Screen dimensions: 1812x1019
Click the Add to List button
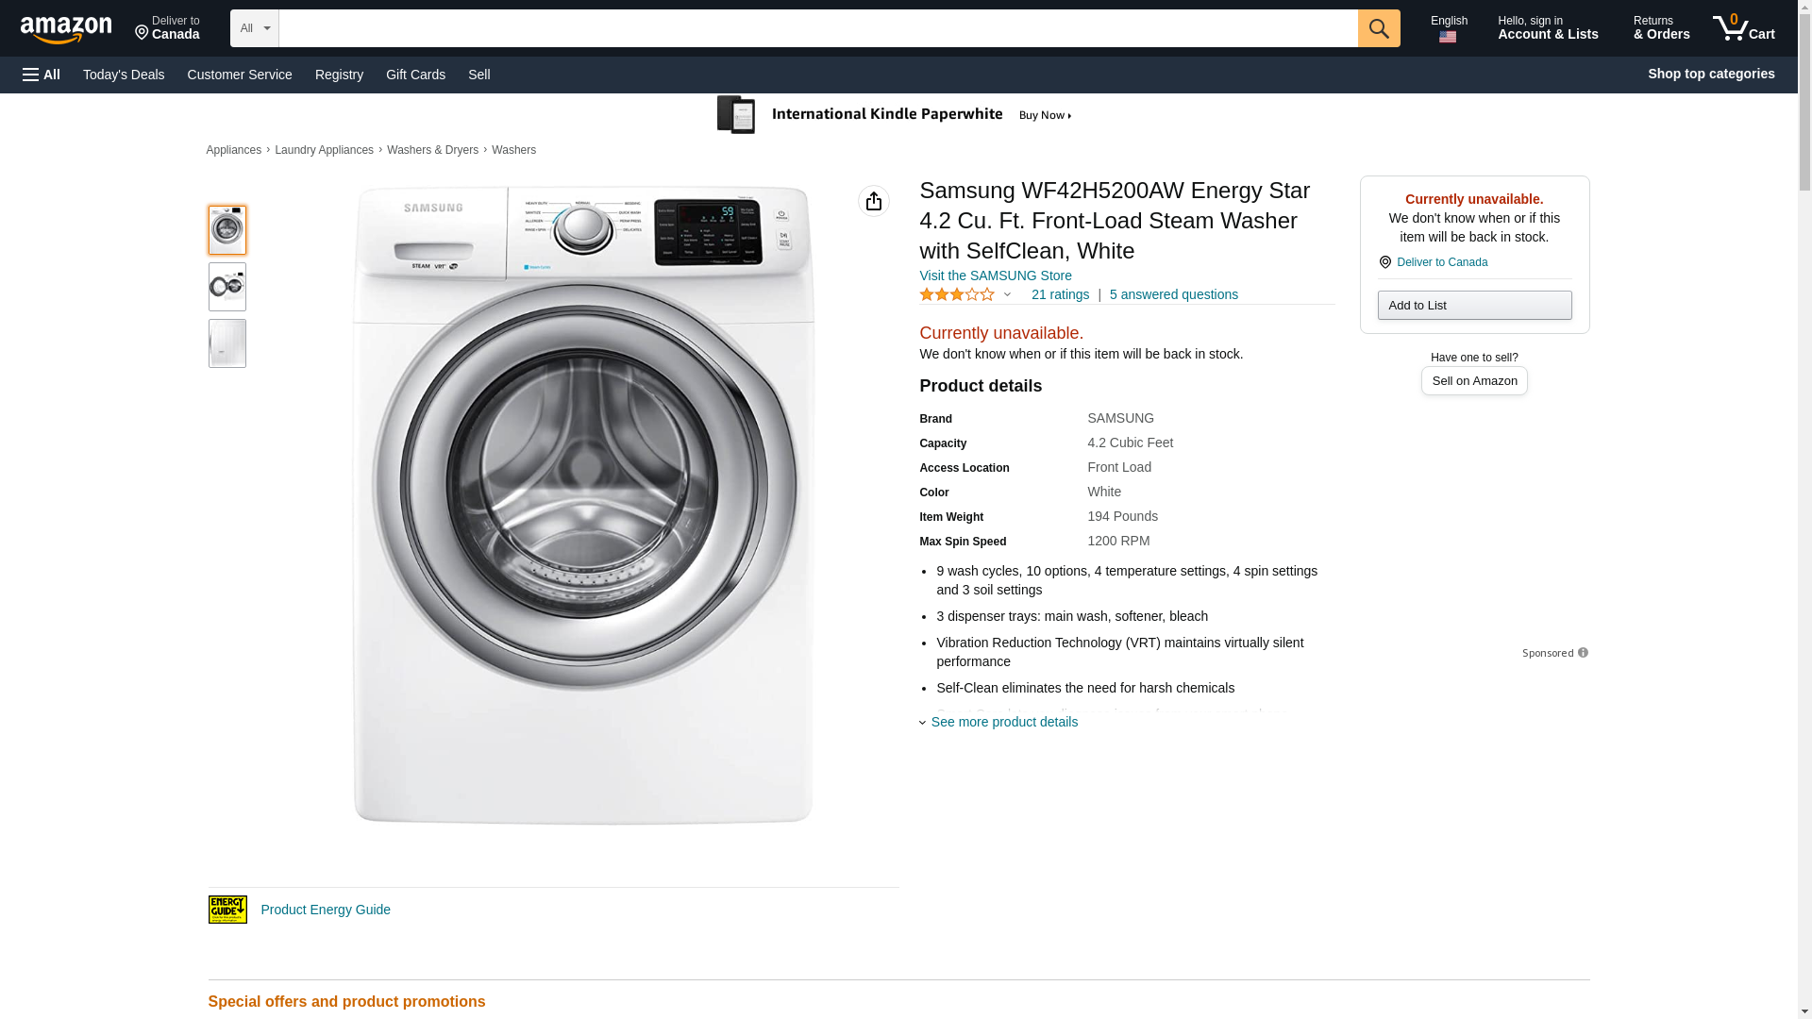click(1474, 305)
